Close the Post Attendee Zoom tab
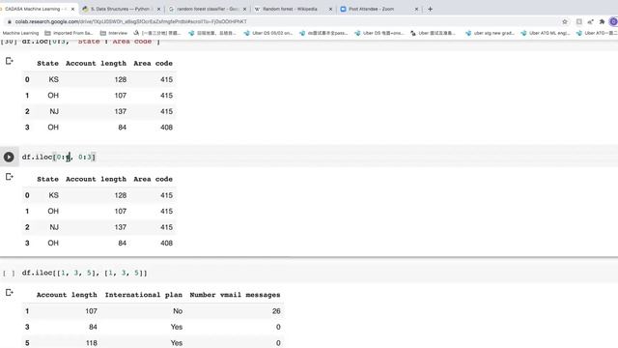The height and width of the screenshot is (348, 618). 416,9
